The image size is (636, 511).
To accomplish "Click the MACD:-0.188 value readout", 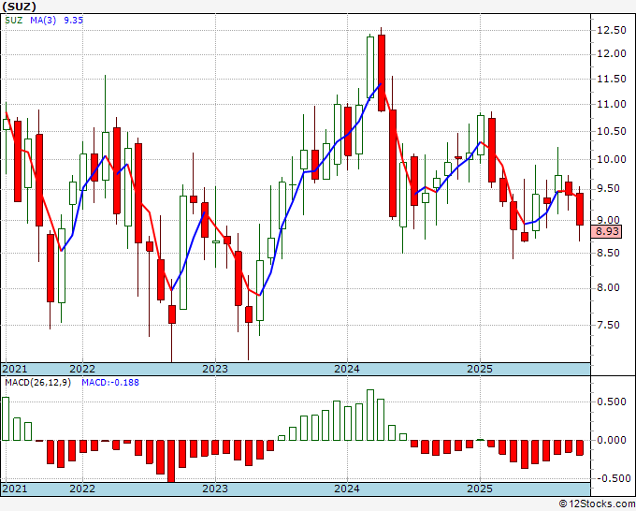I will point(110,383).
